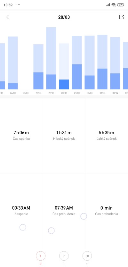
Task: Tap the cellular signal icon
Action: pos(108,5)
